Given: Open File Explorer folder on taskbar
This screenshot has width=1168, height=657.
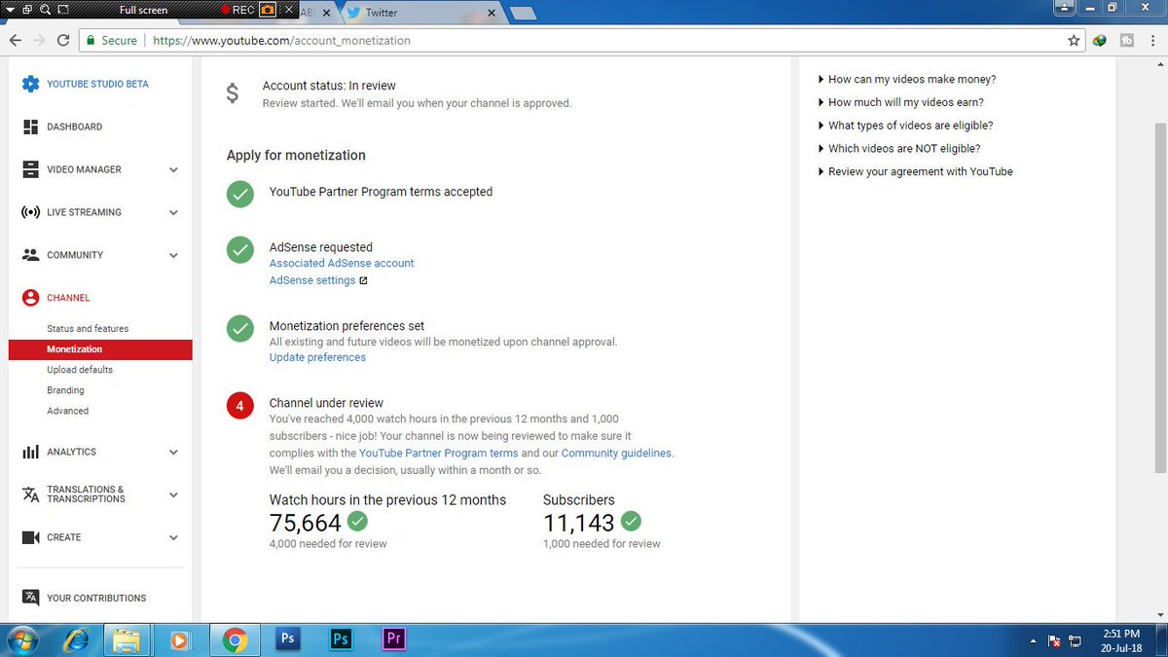Looking at the screenshot, I should (x=127, y=640).
